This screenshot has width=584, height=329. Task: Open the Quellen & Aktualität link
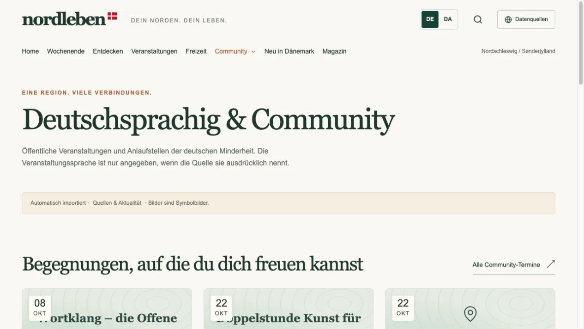117,203
